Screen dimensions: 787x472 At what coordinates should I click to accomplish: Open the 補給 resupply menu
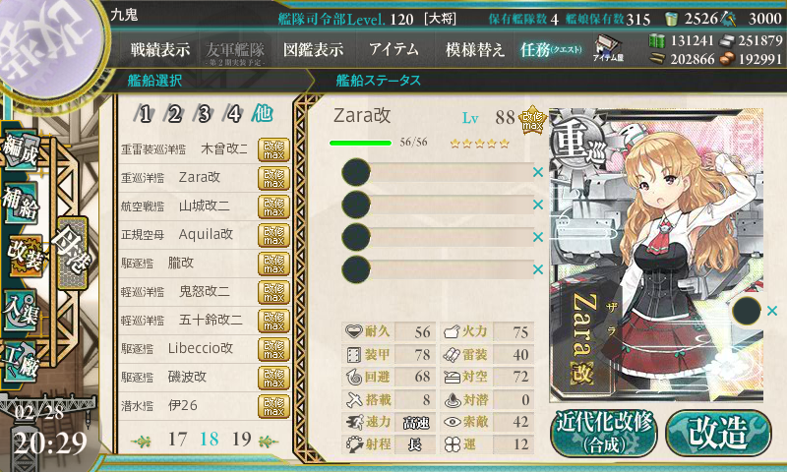[21, 203]
